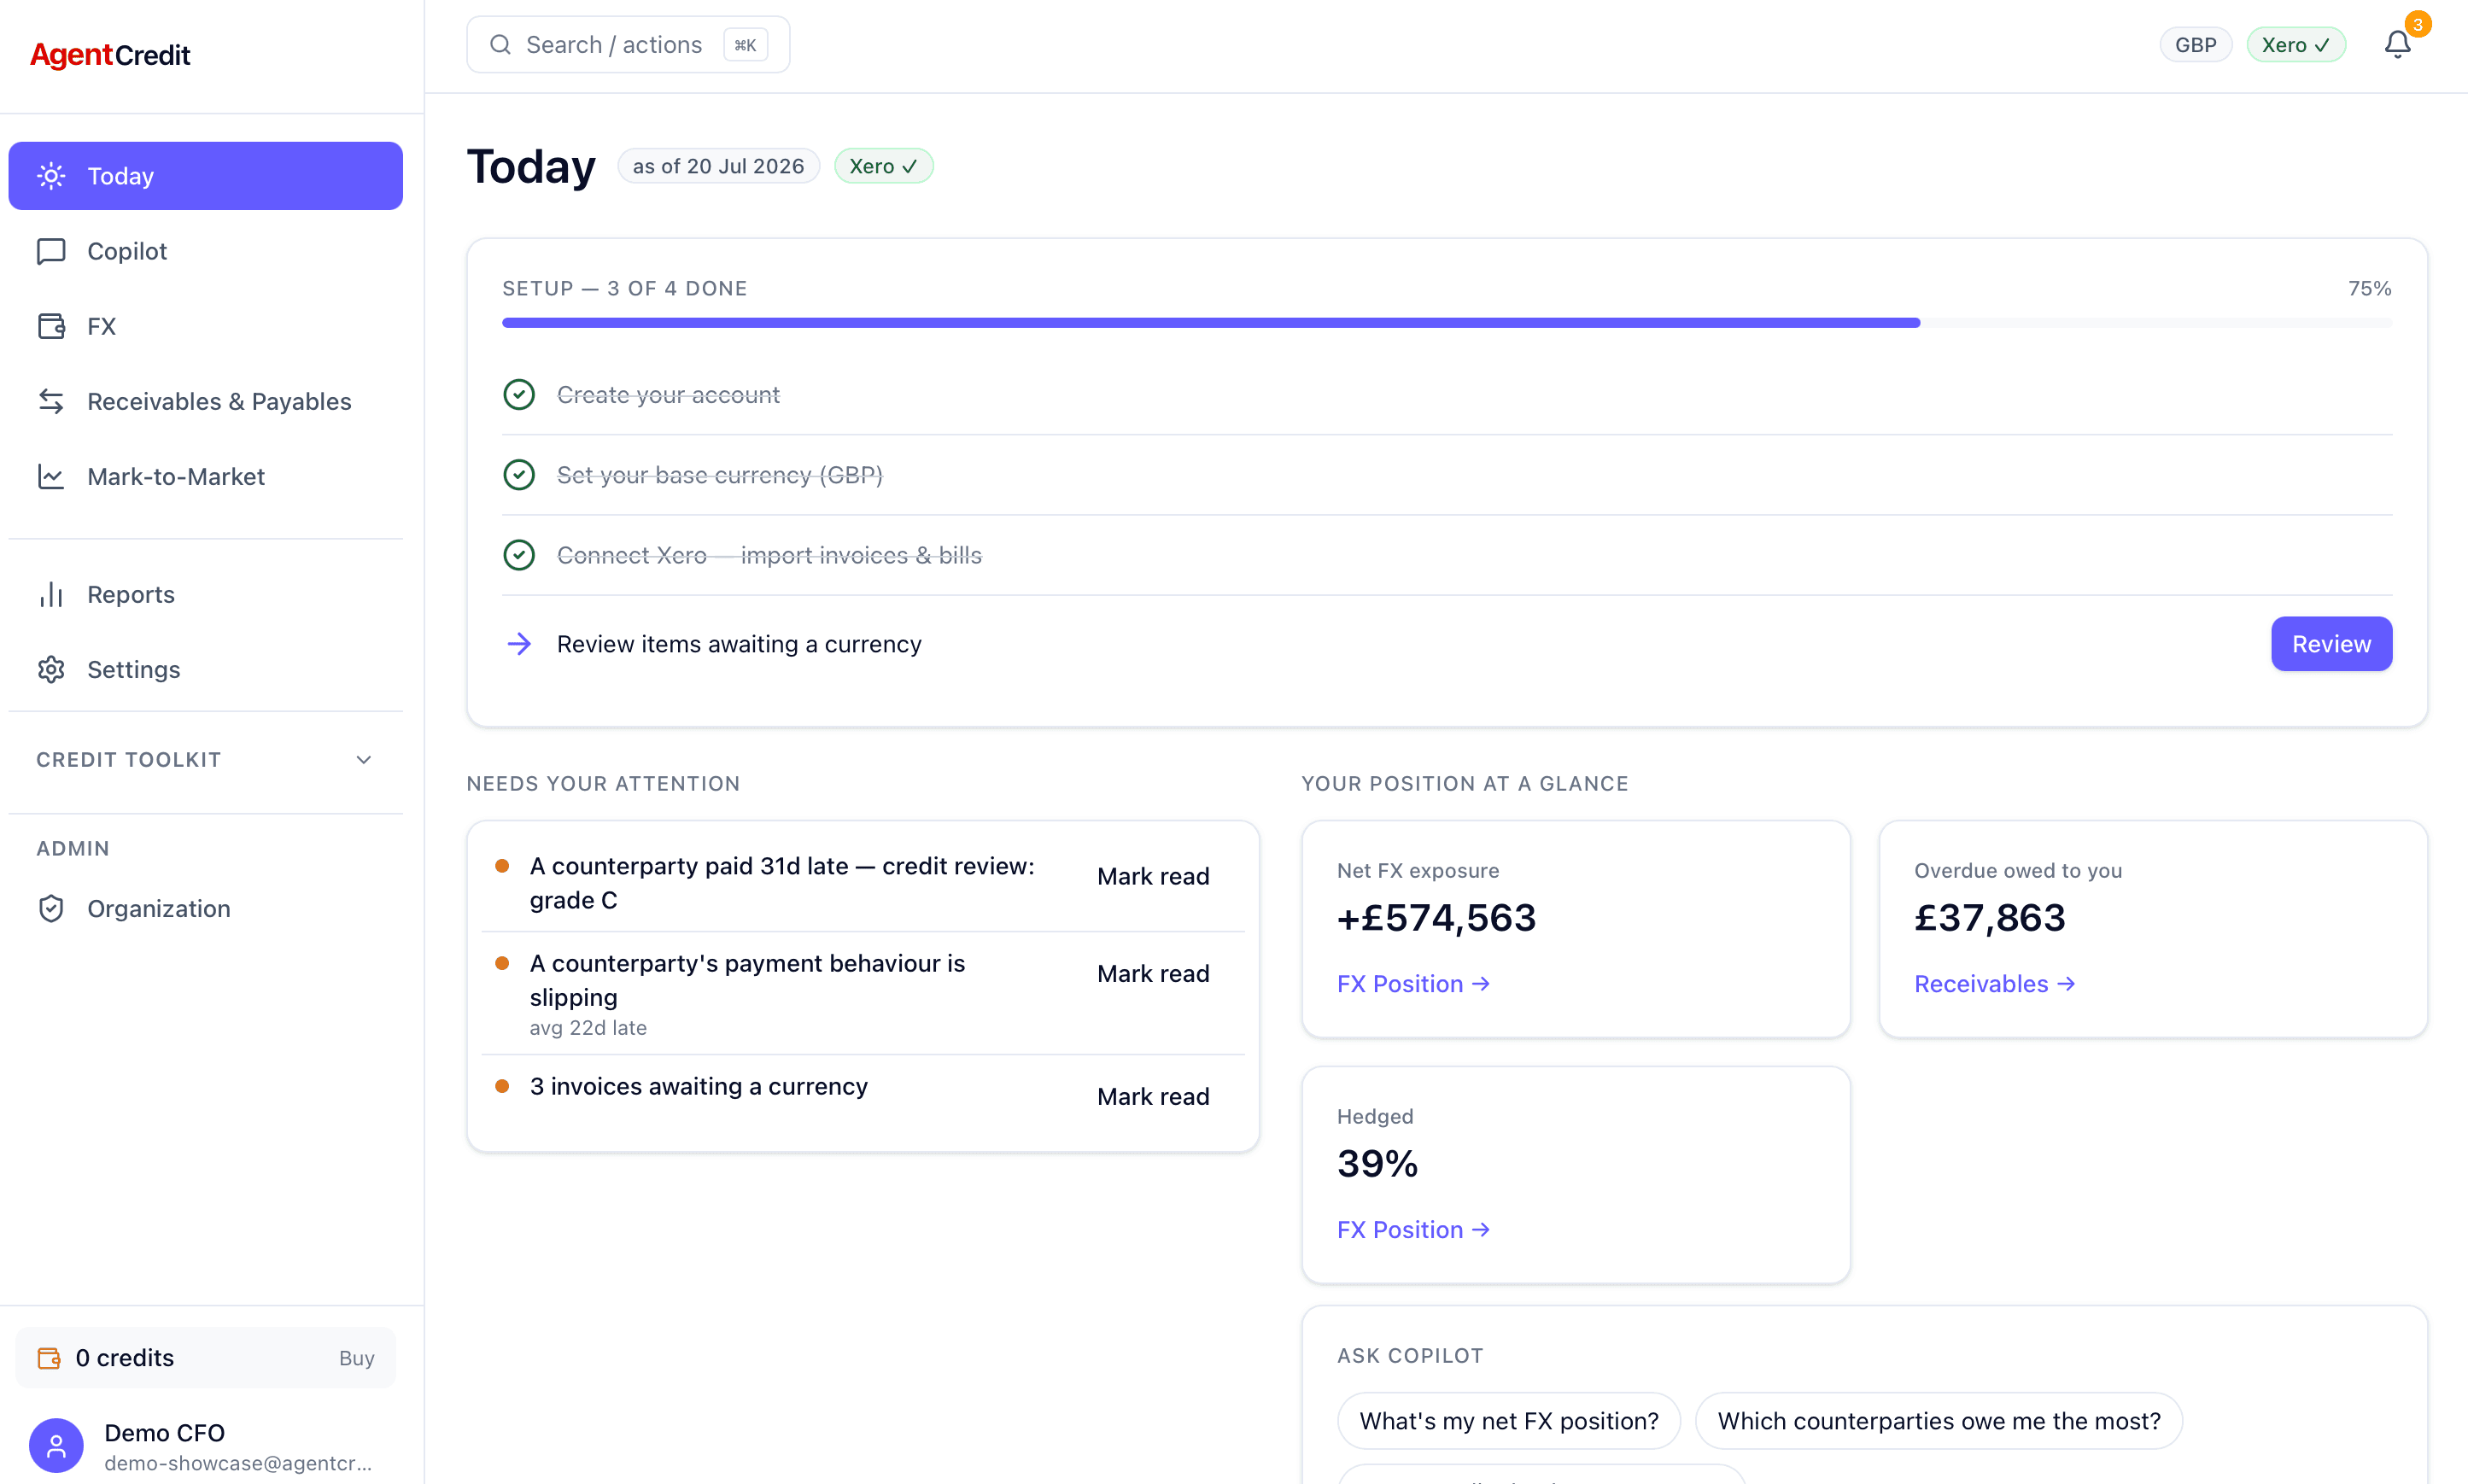Open Settings from the sidebar
The height and width of the screenshot is (1484, 2468).
point(205,669)
